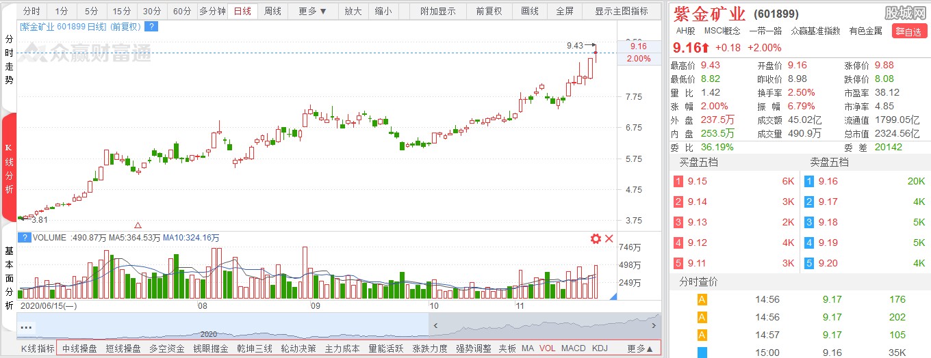
Task: Select the 主力成本 indicator
Action: [342, 348]
